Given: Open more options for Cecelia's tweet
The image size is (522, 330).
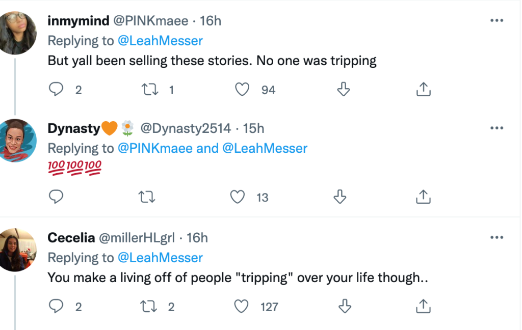Looking at the screenshot, I should pyautogui.click(x=497, y=237).
